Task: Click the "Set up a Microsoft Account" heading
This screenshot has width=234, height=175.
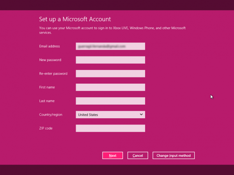Action: click(x=75, y=19)
